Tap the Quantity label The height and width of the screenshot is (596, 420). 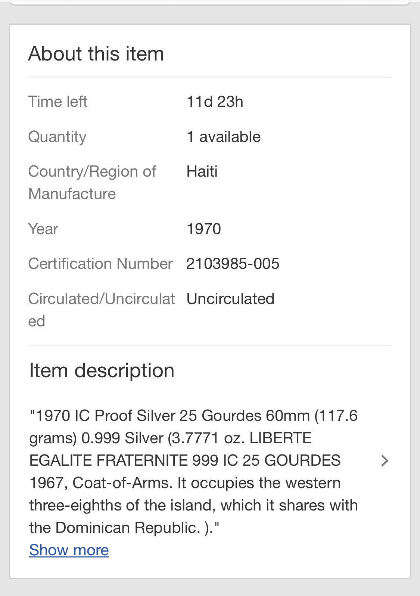click(x=57, y=137)
